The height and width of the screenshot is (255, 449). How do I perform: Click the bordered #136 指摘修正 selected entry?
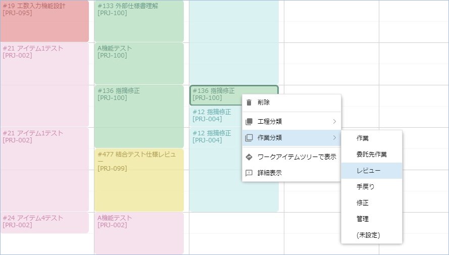tap(216, 95)
